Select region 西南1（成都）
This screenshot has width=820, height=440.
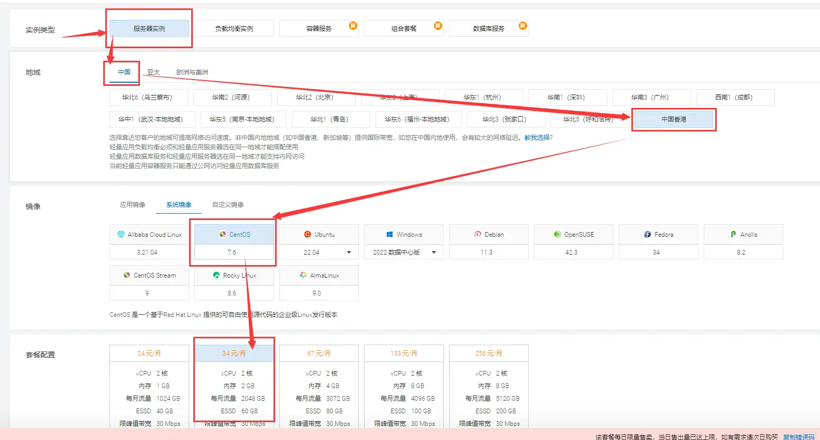(736, 97)
